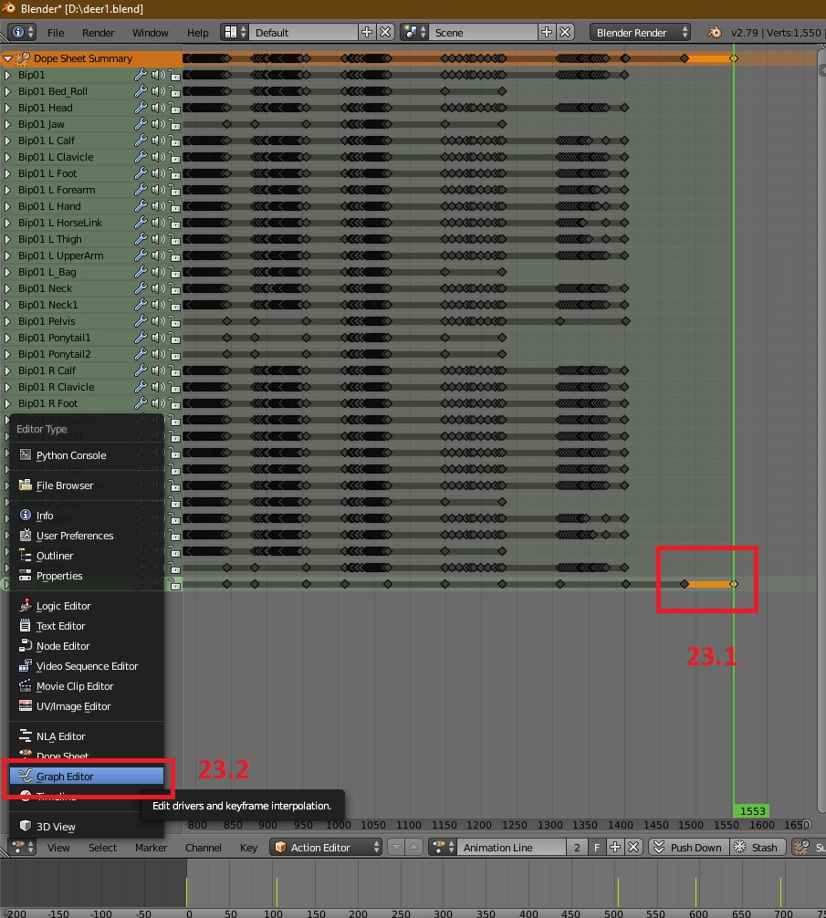Choose File Browser editor type
The height and width of the screenshot is (918, 826).
[87, 485]
